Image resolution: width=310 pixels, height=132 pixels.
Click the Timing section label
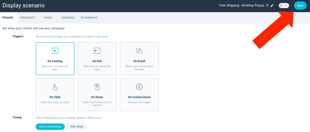17,117
